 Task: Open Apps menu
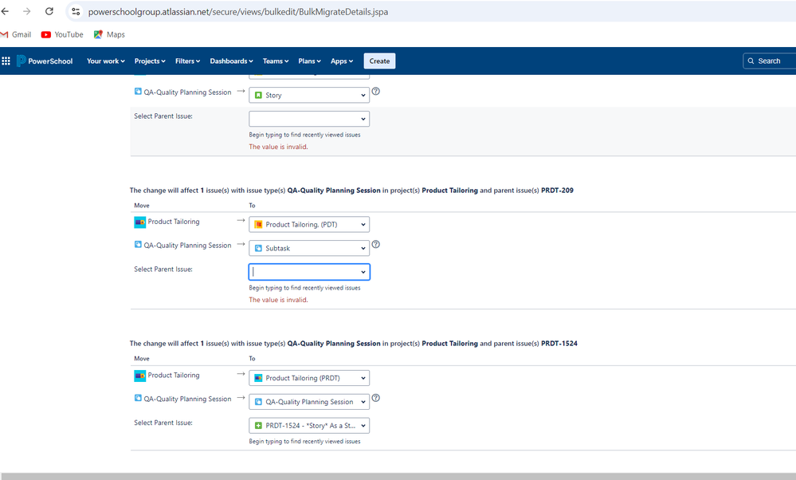(342, 61)
